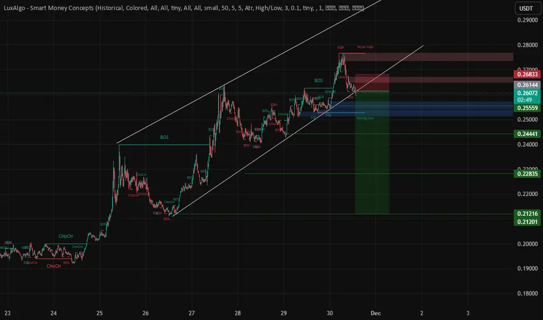Click the Strong Low label
Screen dimensions: 543x320
(x=365, y=118)
